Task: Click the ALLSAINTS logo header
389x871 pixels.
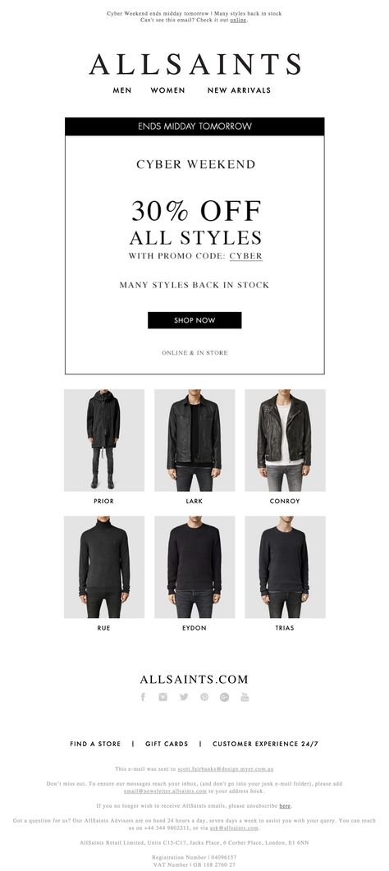Action: [194, 64]
